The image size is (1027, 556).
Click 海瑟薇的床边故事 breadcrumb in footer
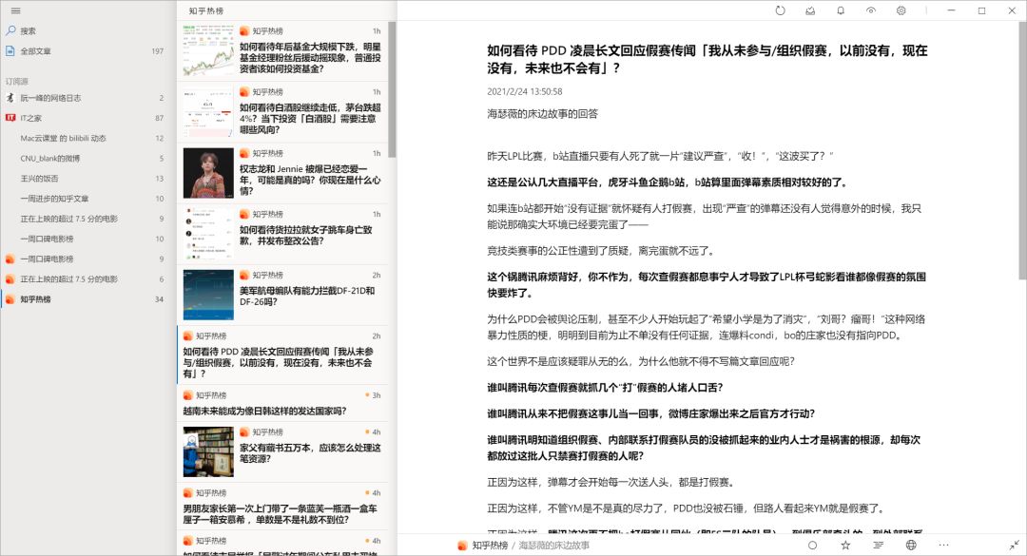[x=554, y=545]
